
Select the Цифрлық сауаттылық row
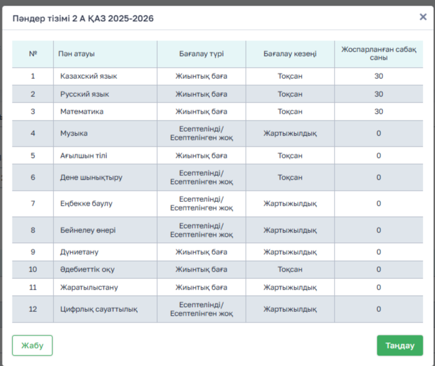point(99,309)
